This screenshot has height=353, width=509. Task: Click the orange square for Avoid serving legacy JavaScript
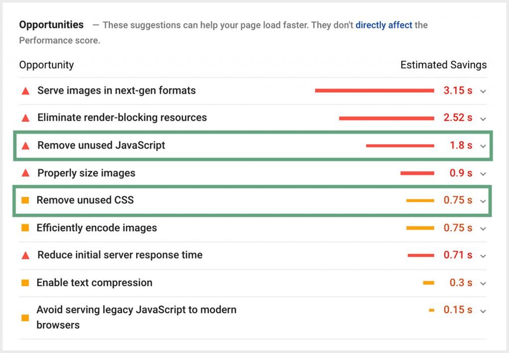coord(25,317)
